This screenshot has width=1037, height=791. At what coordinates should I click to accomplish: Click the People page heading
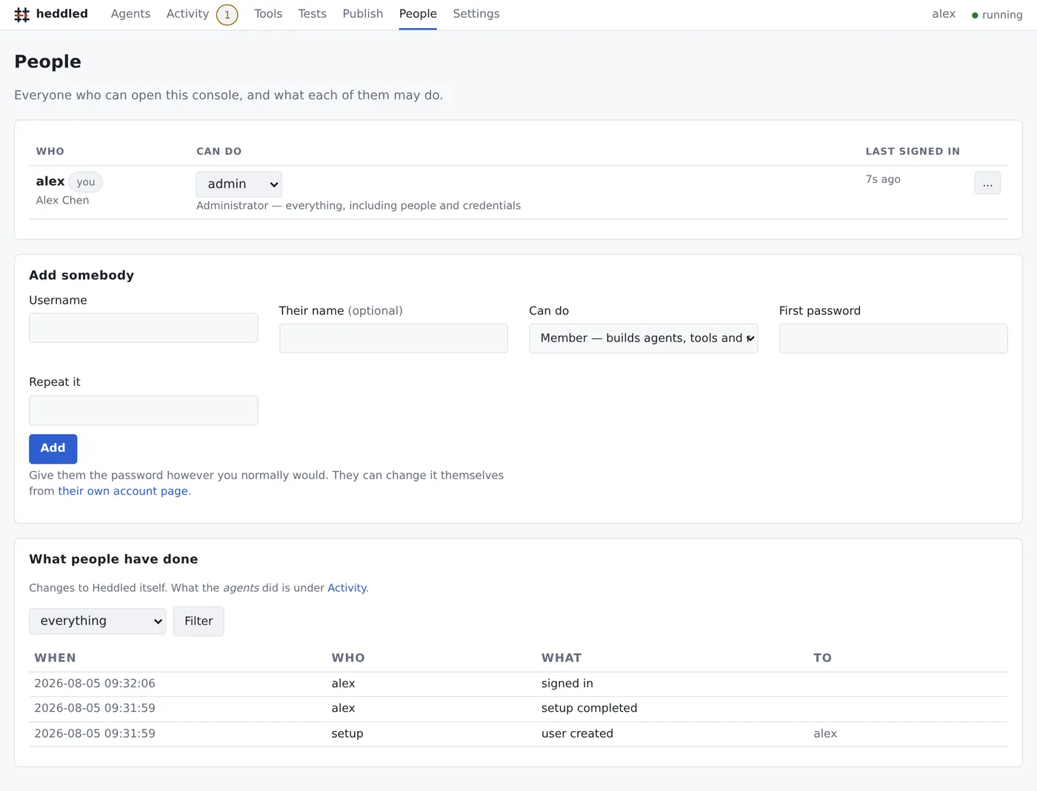click(x=47, y=62)
